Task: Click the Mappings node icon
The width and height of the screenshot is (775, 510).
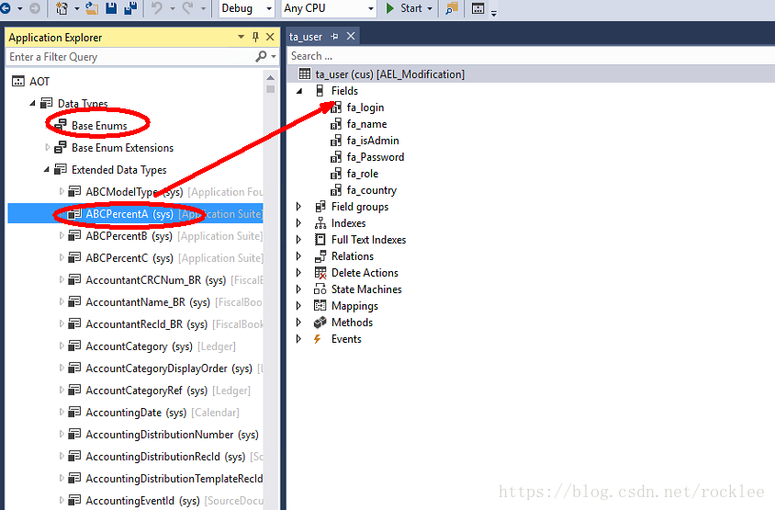Action: pos(320,306)
